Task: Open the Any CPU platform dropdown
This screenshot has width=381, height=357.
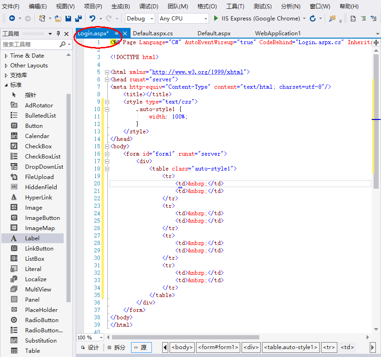Action: point(183,19)
